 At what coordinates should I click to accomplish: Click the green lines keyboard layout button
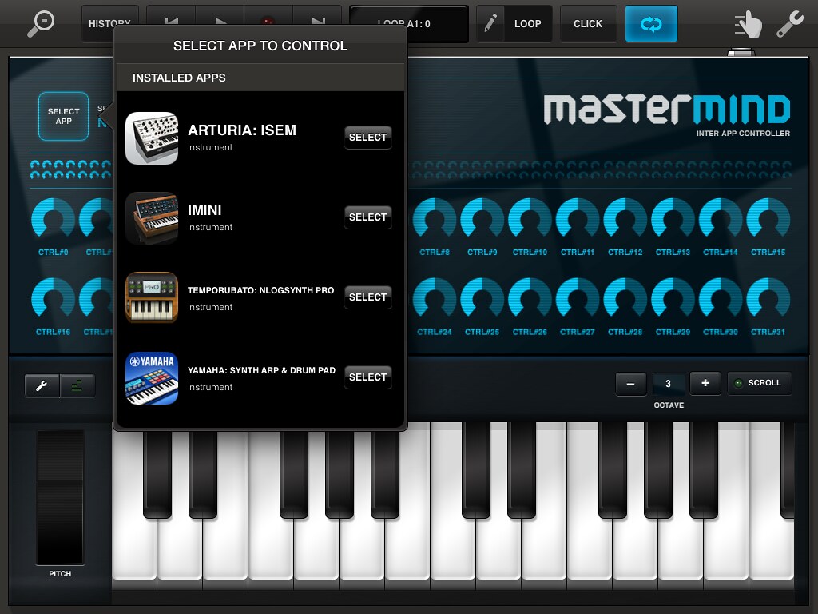pos(77,386)
